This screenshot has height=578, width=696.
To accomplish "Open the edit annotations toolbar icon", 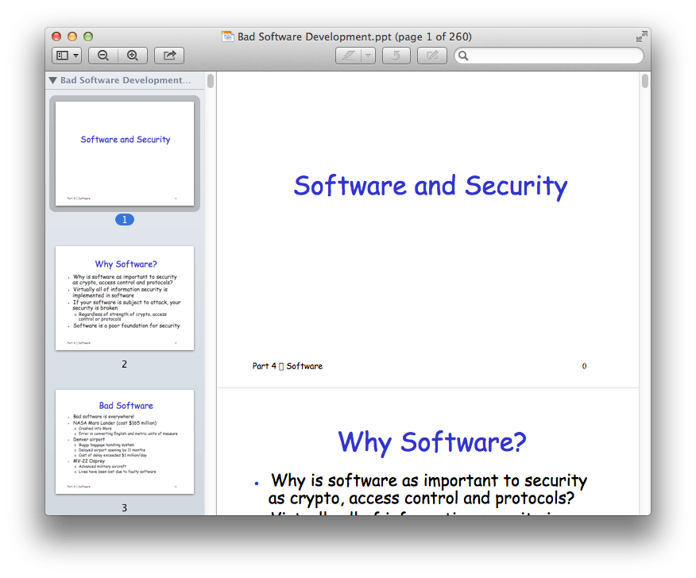I will [x=431, y=55].
